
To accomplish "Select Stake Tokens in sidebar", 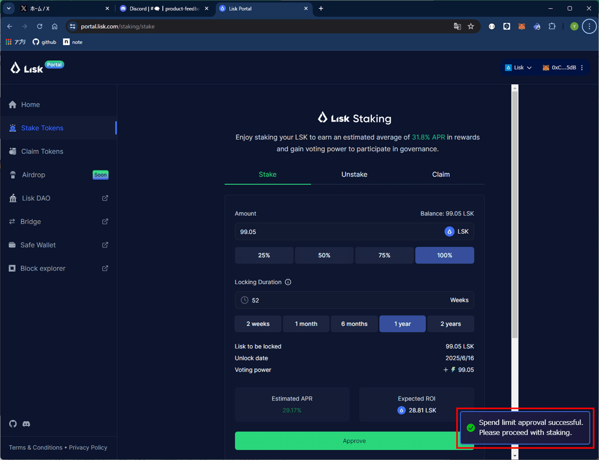I will [58, 128].
